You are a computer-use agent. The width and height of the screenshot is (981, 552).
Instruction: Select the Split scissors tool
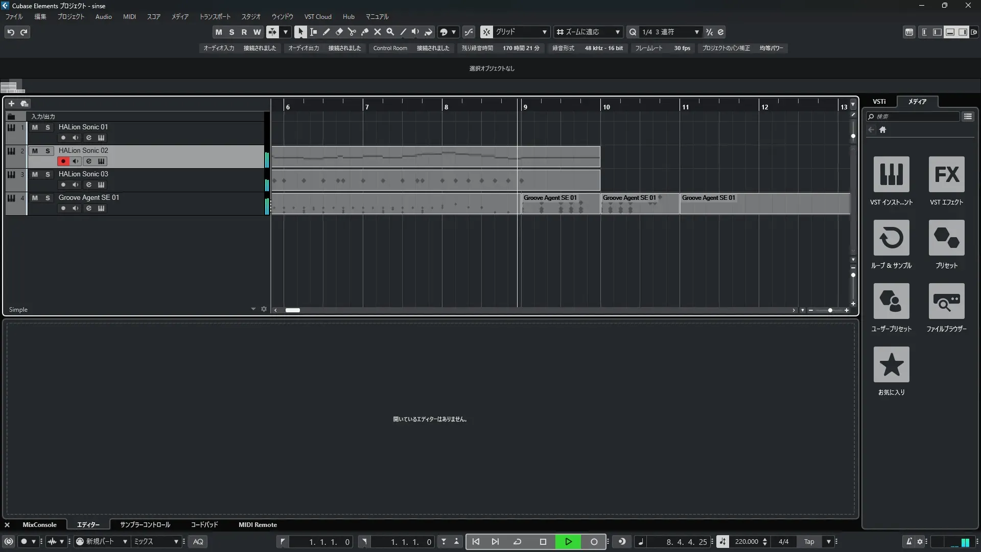click(352, 32)
